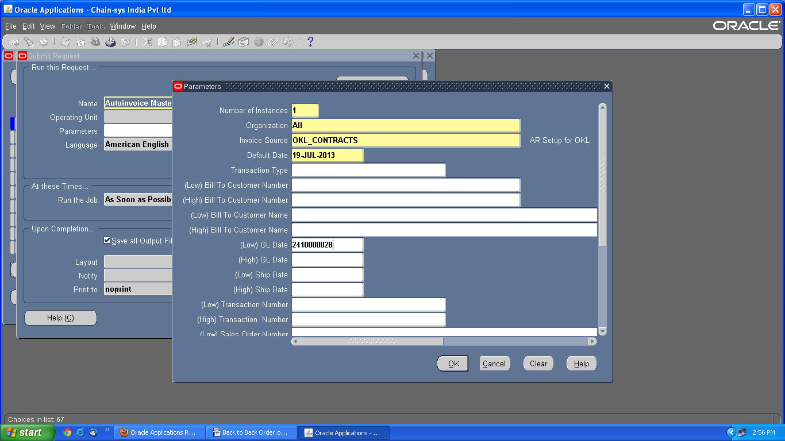Open the View menu

coord(48,26)
